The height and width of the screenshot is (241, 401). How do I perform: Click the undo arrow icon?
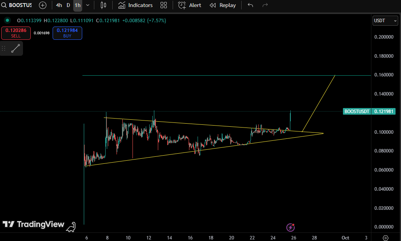click(x=250, y=5)
